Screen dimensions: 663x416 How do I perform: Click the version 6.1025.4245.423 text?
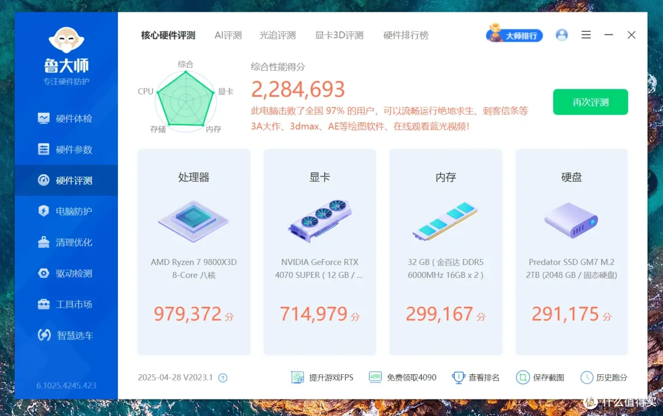tap(66, 385)
